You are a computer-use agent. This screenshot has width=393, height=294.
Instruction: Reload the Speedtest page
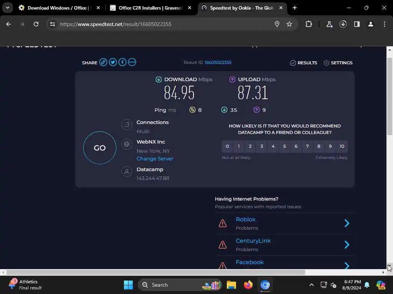coord(36,24)
